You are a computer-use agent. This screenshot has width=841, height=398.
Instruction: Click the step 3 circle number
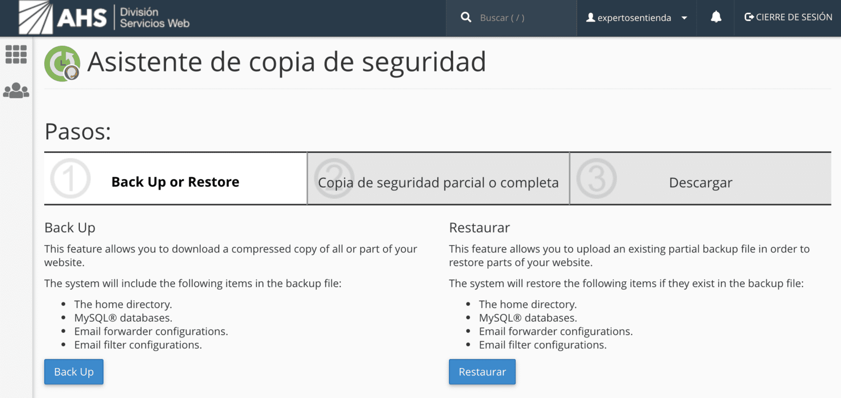pyautogui.click(x=597, y=179)
